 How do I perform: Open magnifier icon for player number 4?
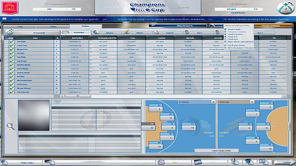click(6, 53)
